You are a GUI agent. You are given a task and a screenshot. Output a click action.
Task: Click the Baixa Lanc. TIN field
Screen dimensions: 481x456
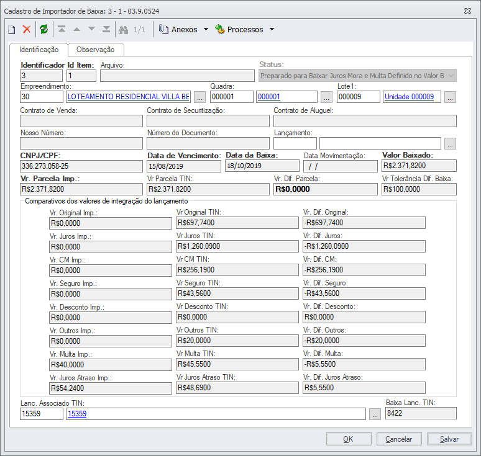tap(421, 413)
